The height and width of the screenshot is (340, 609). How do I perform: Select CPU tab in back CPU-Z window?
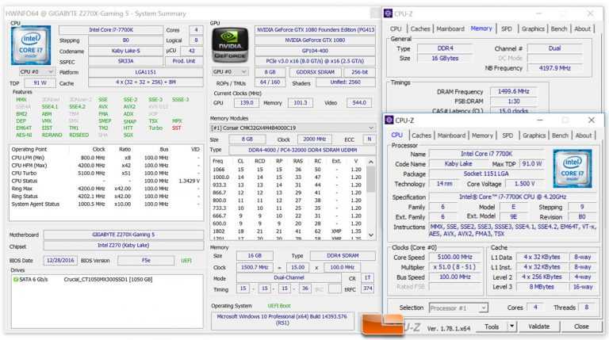[x=396, y=29]
